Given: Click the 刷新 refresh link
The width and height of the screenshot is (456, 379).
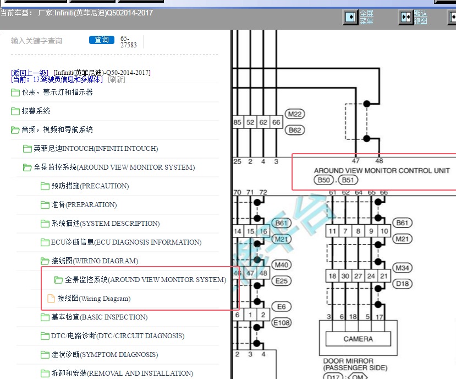Looking at the screenshot, I should 116,79.
